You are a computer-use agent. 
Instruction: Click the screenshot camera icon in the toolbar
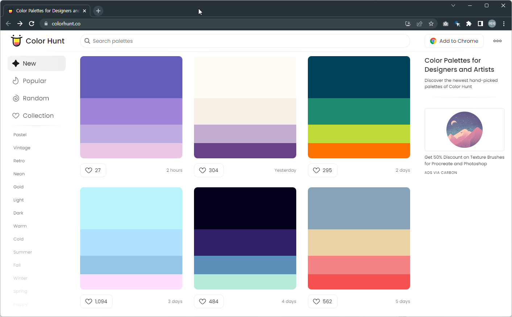tap(446, 23)
